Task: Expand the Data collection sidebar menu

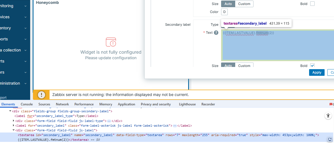Action: [x=14, y=50]
